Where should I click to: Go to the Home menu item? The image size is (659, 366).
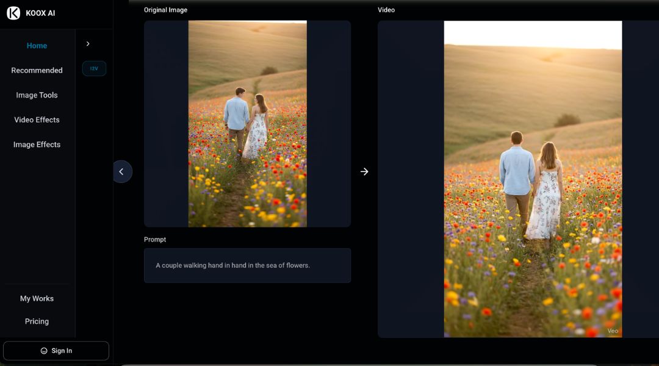[37, 46]
